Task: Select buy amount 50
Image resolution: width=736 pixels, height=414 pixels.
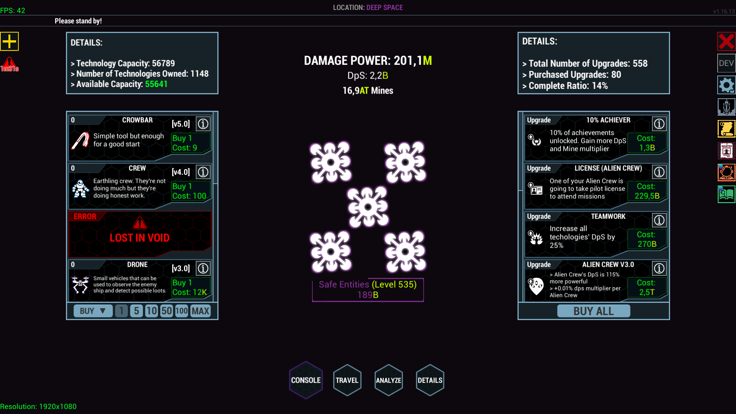Action: pyautogui.click(x=166, y=311)
